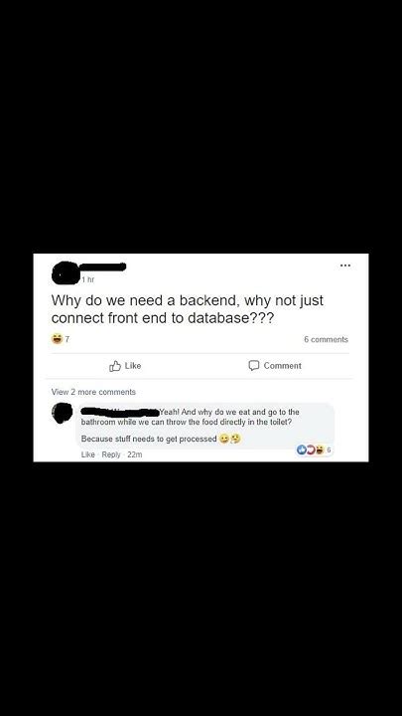The height and width of the screenshot is (716, 402).
Task: Click the blue like reaction on comment
Action: pos(301,449)
